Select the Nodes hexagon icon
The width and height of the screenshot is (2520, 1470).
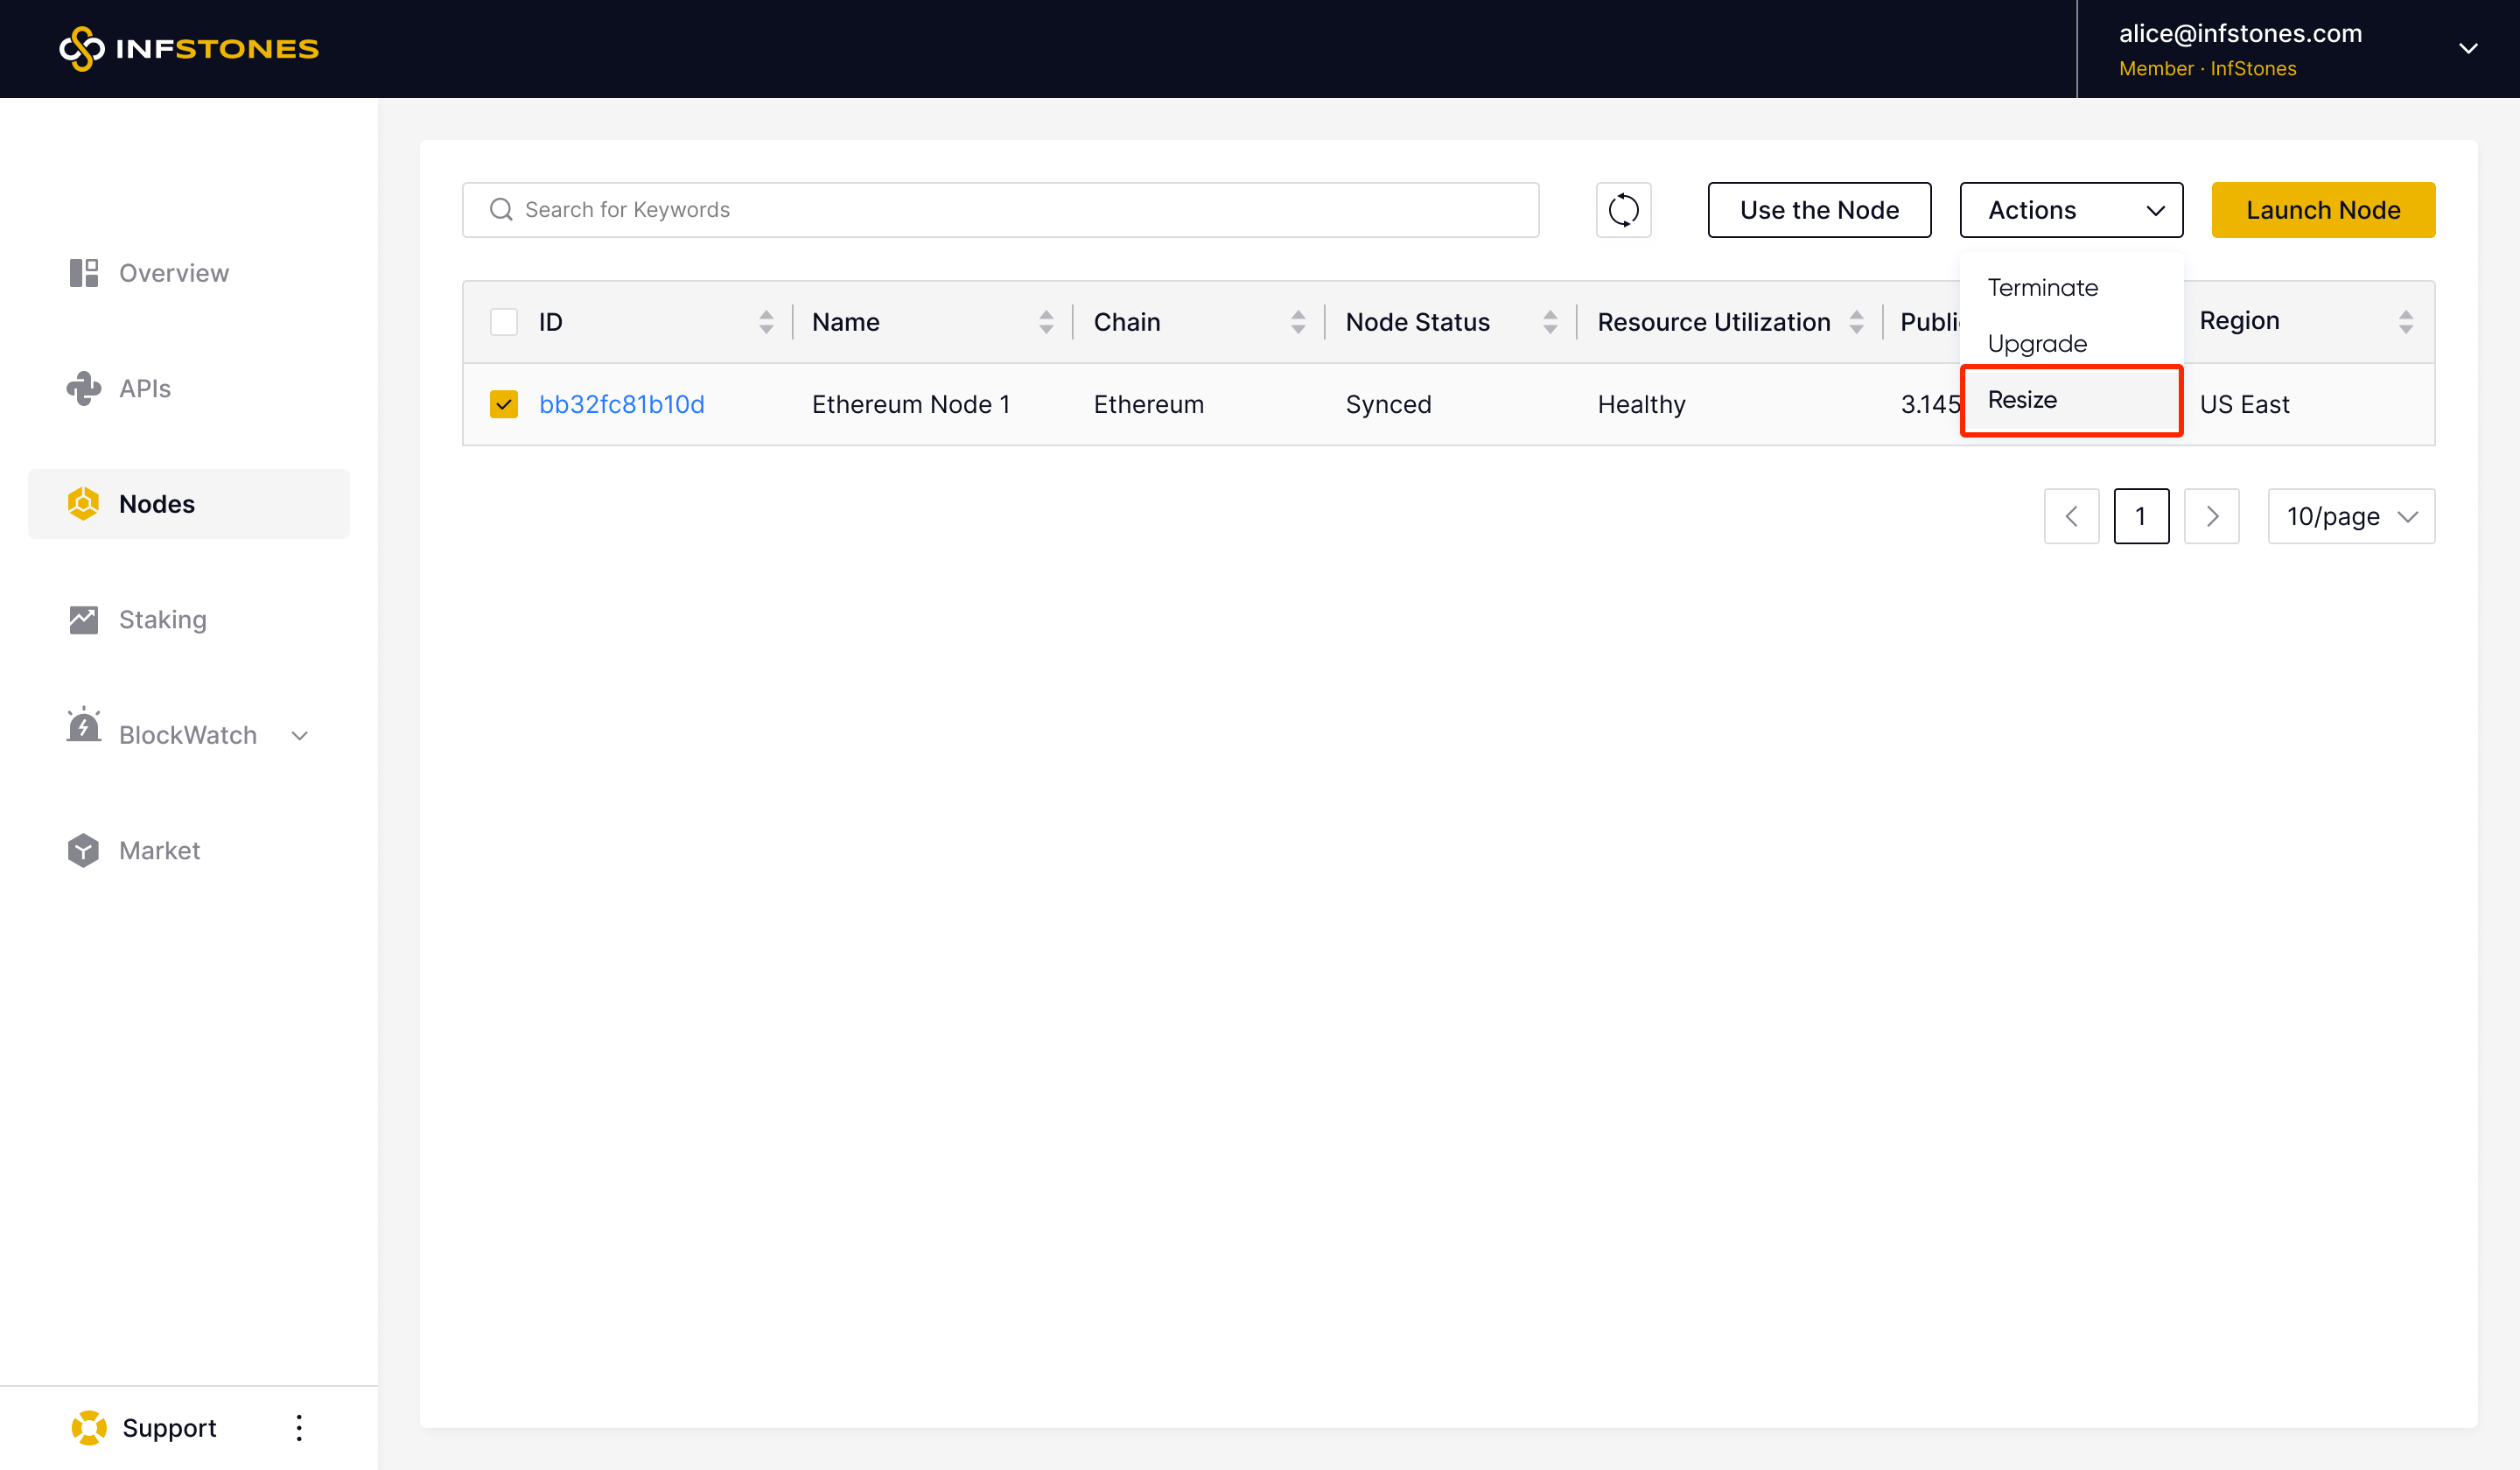(x=84, y=504)
